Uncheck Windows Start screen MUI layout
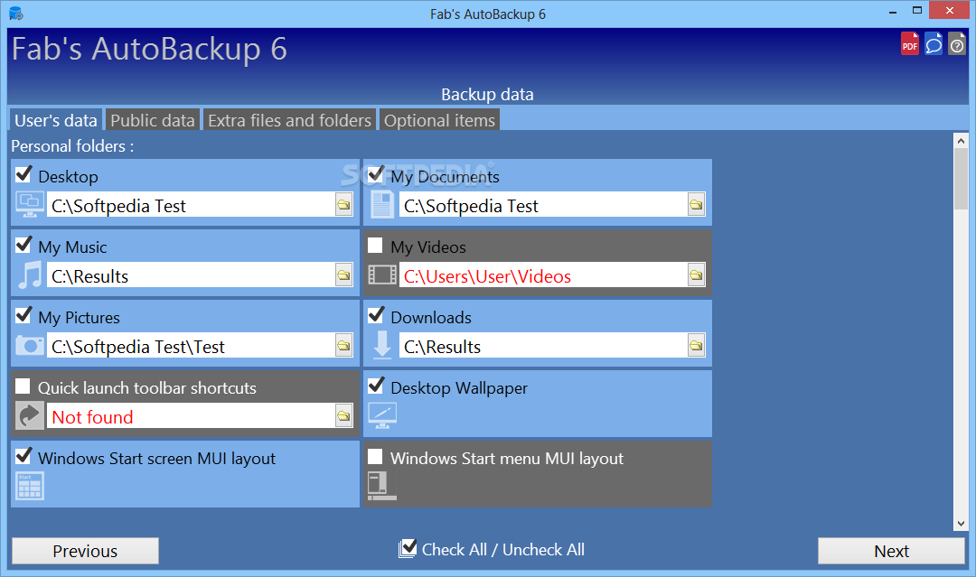Viewport: 976px width, 577px height. coord(23,456)
